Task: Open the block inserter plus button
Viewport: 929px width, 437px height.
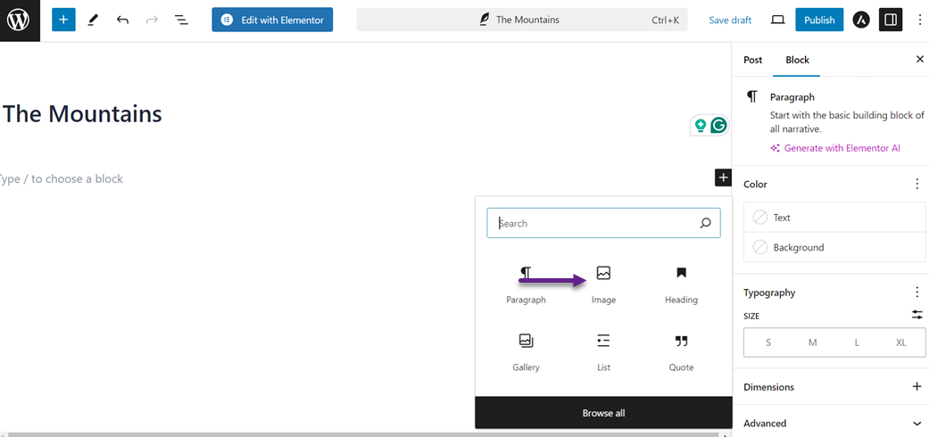Action: click(x=63, y=20)
